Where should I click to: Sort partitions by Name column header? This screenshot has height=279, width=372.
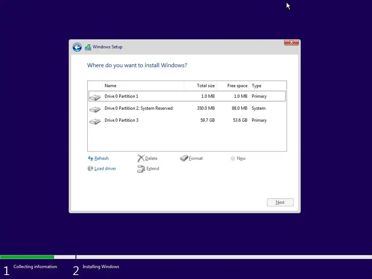(143, 86)
